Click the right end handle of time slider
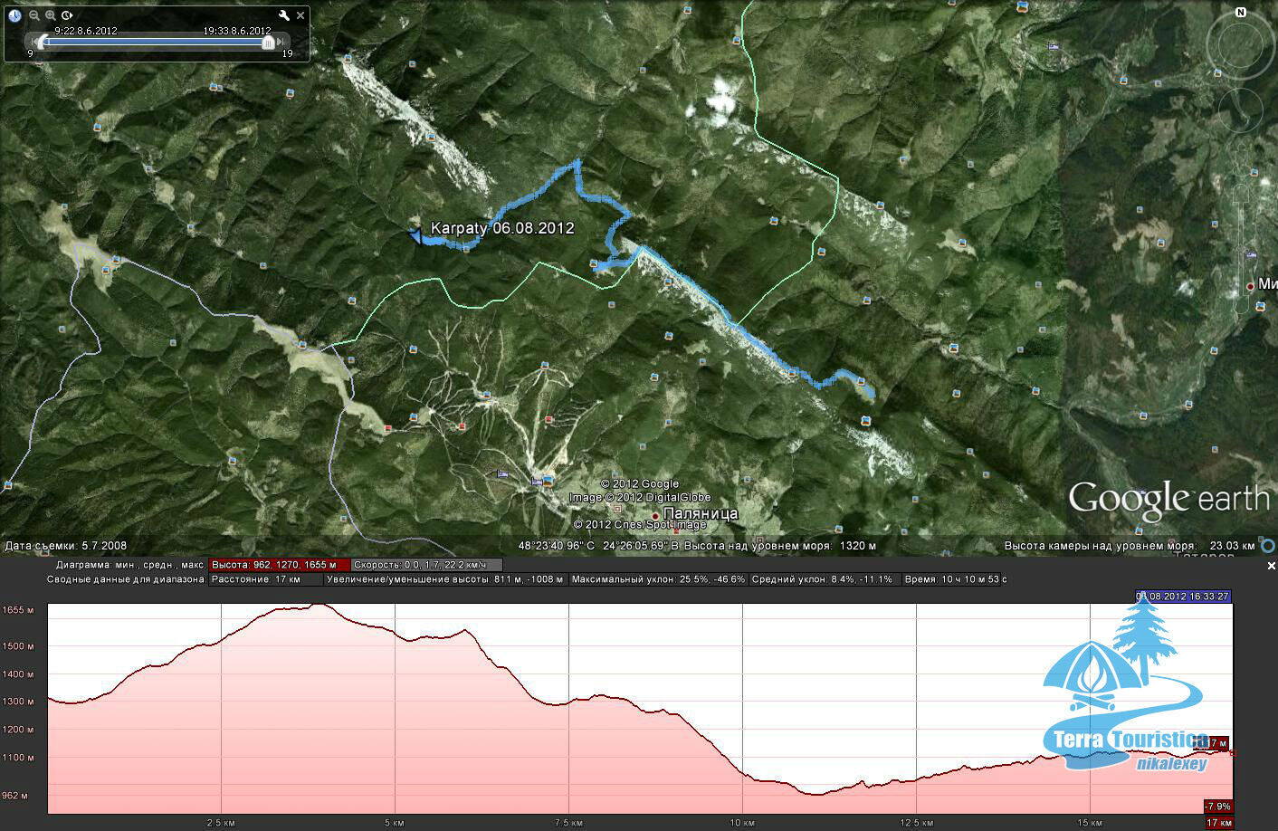1278x831 pixels. point(268,42)
